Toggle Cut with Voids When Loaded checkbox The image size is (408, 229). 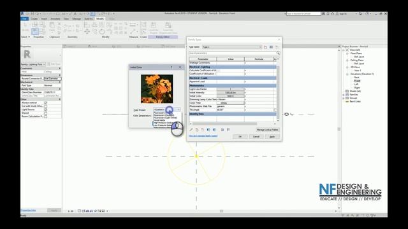click(x=46, y=106)
